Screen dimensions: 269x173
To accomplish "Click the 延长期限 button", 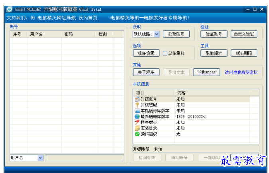I will pyautogui.click(x=244, y=53).
